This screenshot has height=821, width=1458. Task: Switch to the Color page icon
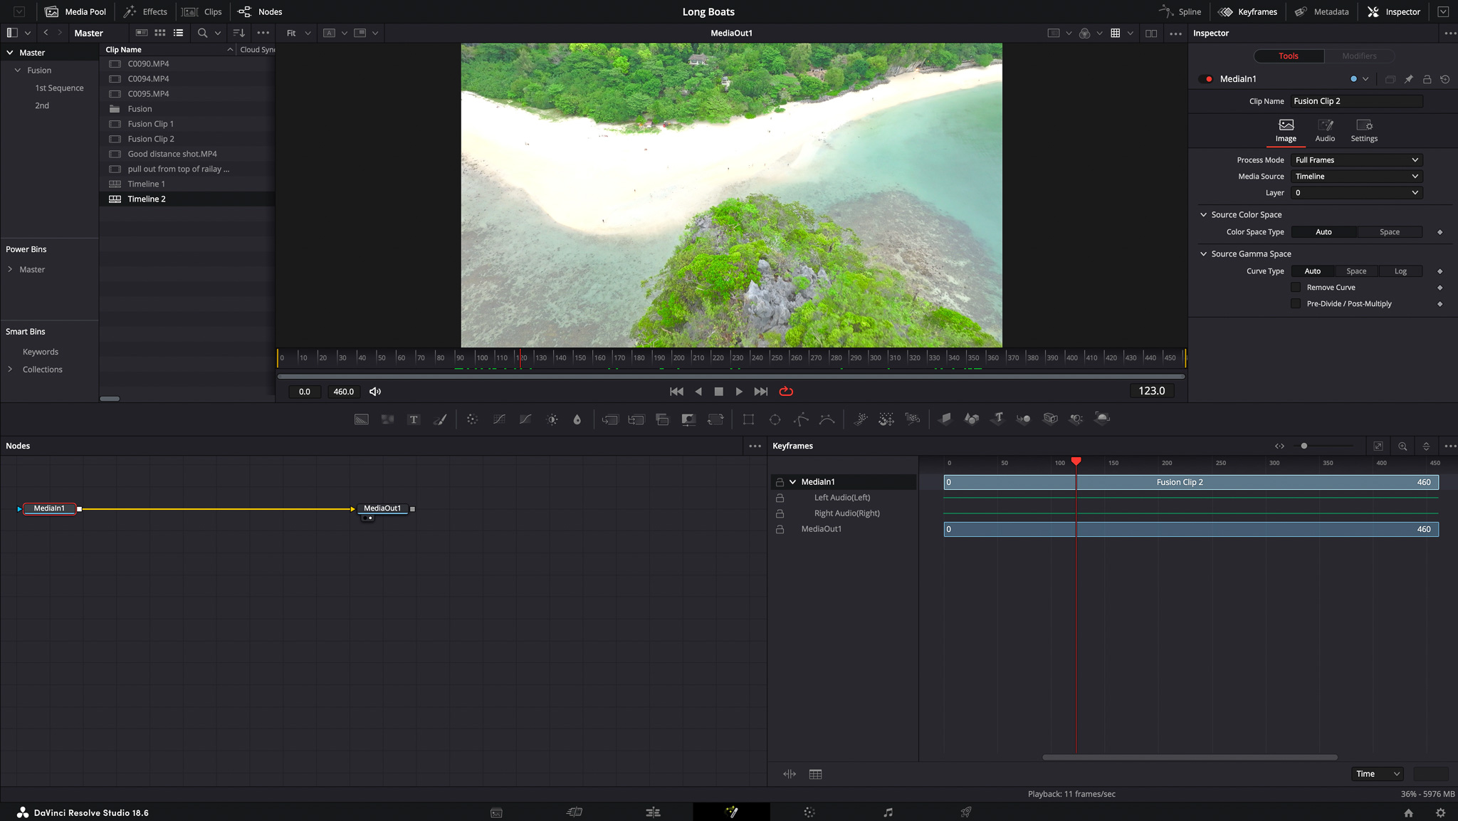point(809,812)
